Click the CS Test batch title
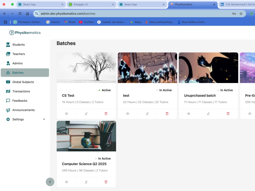255x191 pixels. coord(68,95)
